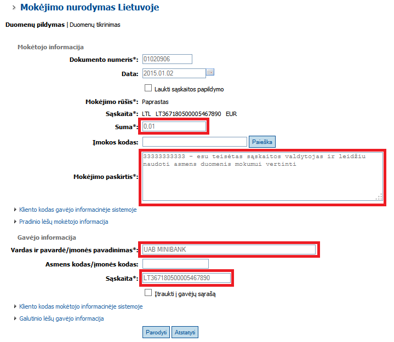Click the Gavėjo informacija section heading
Screen dimensions: 394x342
click(47, 237)
